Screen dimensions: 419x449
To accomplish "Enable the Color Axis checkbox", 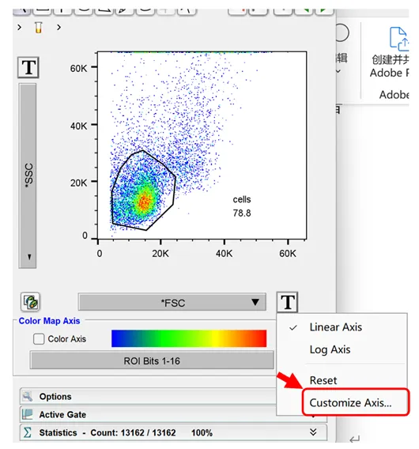I will (39, 339).
